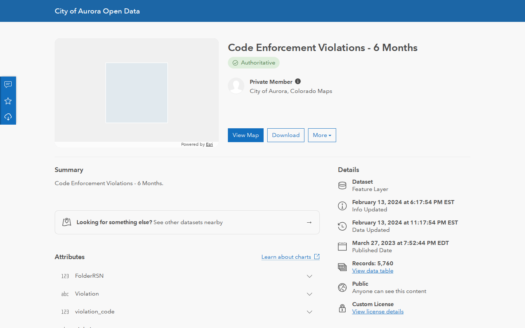Screen dimensions: 525x328
Task: Open the More dropdown menu
Action: (322, 135)
